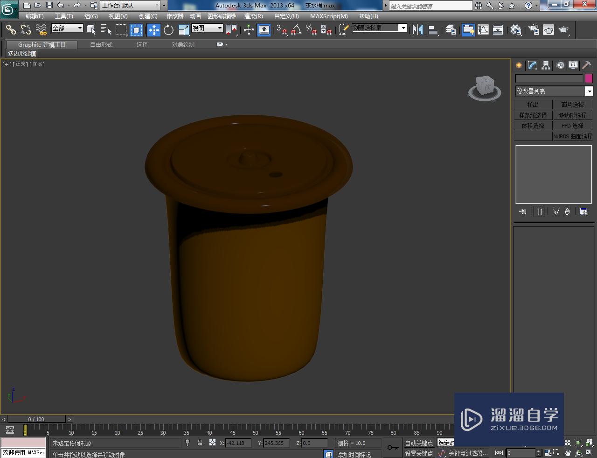Toggle Angle Snap
597x458 pixels.
[x=297, y=30]
